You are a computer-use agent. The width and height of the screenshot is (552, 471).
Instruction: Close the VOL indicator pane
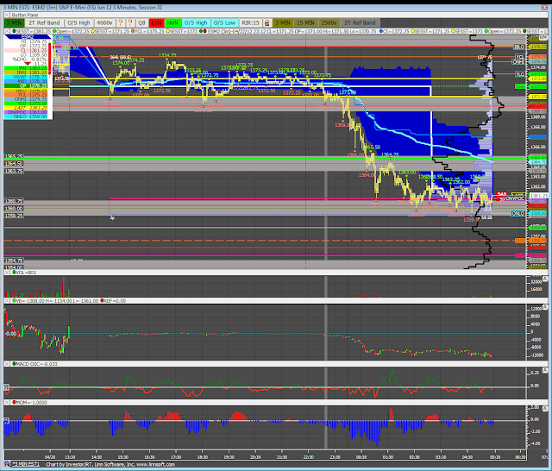point(7,273)
